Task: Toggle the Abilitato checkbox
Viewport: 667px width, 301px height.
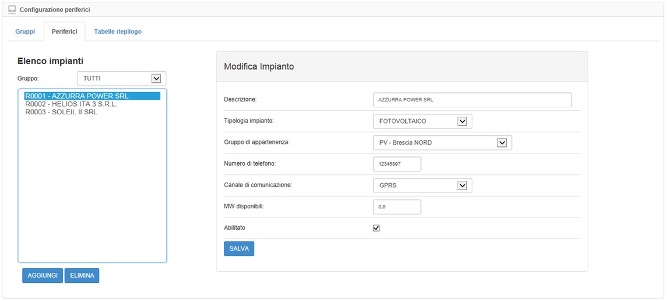Action: point(376,228)
